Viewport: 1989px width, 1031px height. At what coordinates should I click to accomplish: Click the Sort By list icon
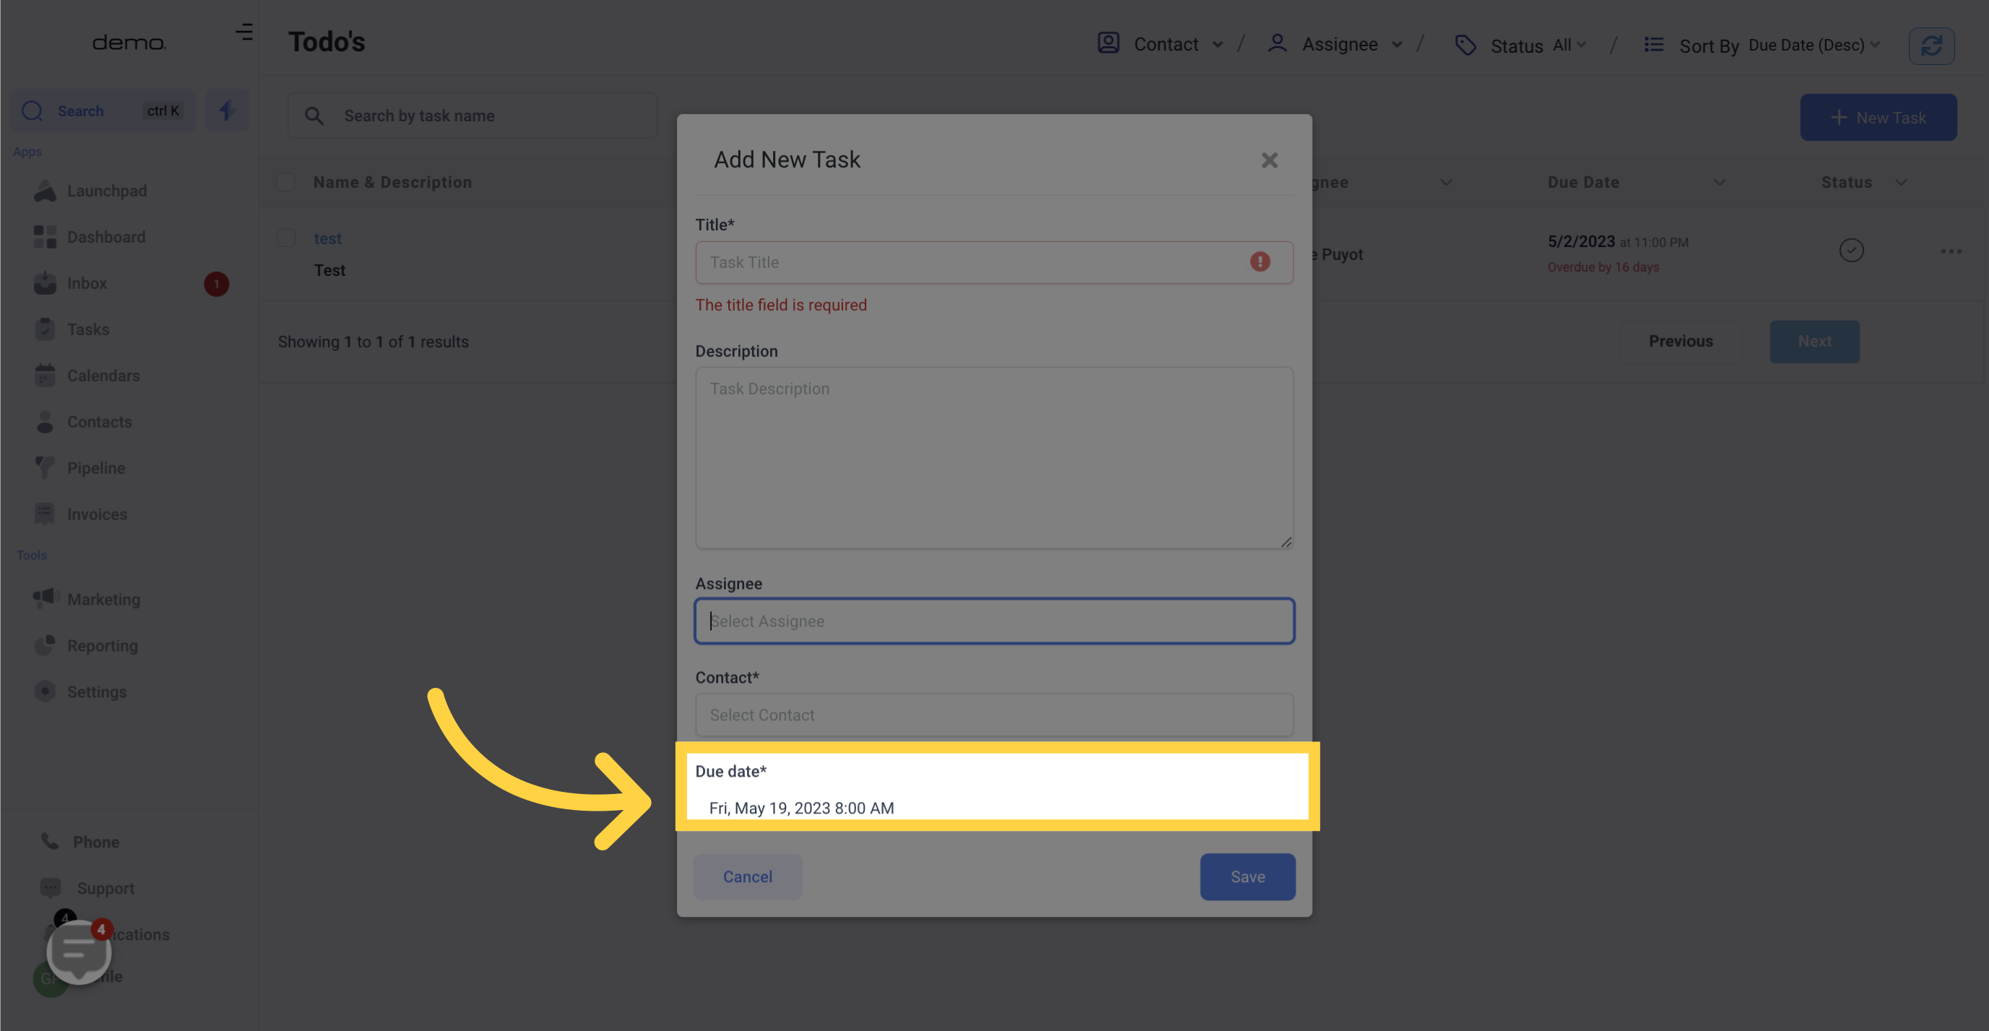tap(1654, 45)
